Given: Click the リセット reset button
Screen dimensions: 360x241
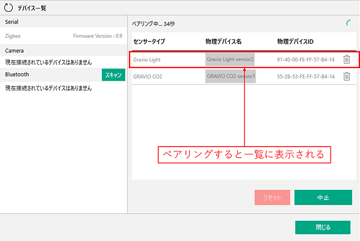Looking at the screenshot, I should click(272, 197).
